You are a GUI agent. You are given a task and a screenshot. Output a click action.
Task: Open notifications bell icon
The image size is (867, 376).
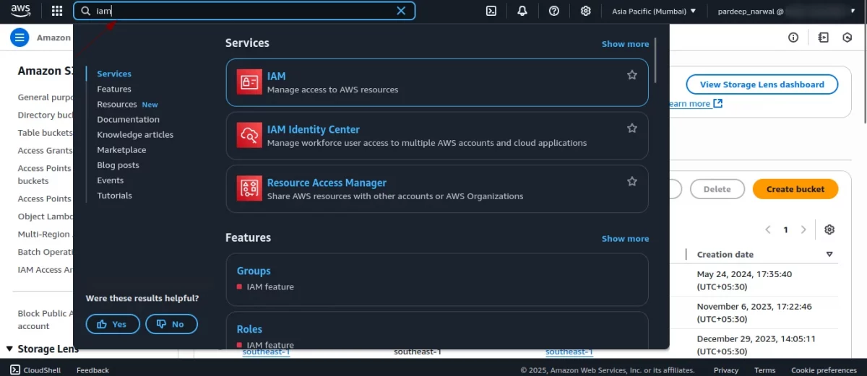click(522, 11)
